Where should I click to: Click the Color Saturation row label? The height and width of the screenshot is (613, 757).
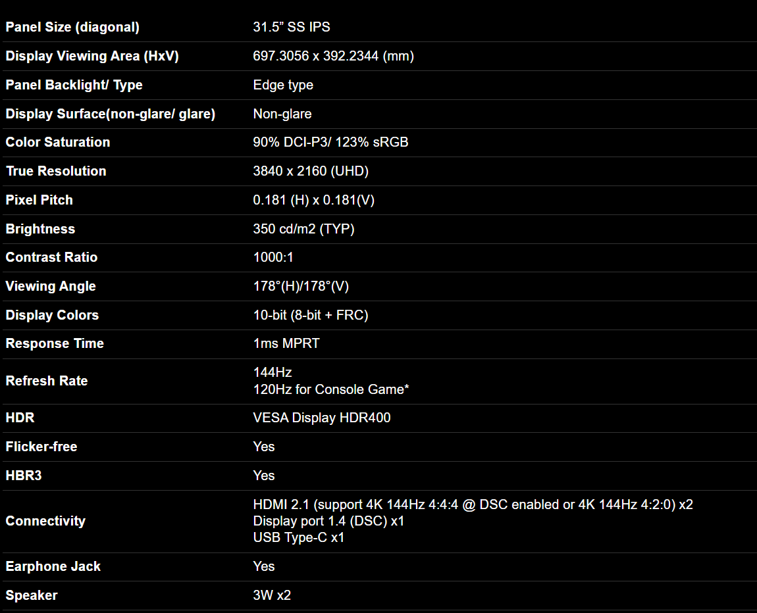[58, 143]
